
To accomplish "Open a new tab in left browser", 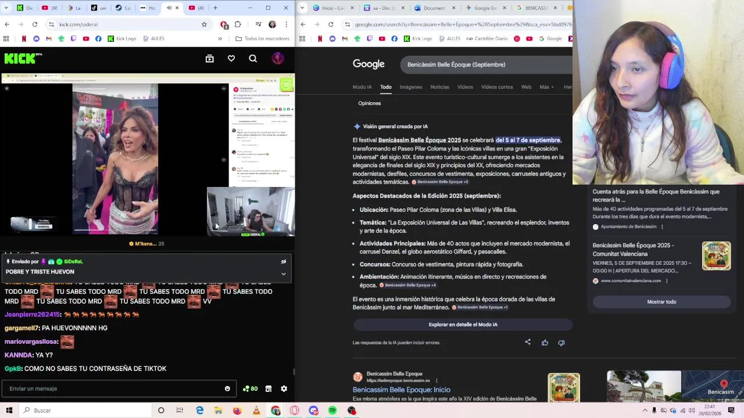I will point(215,8).
